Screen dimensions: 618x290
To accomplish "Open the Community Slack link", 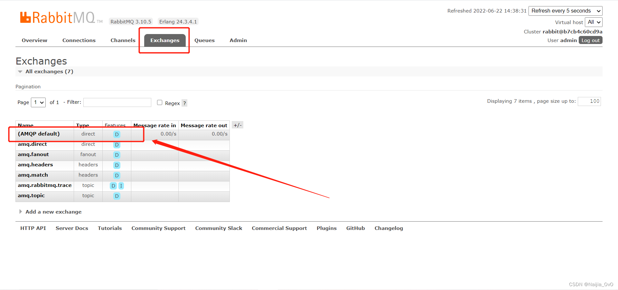I will (x=219, y=228).
